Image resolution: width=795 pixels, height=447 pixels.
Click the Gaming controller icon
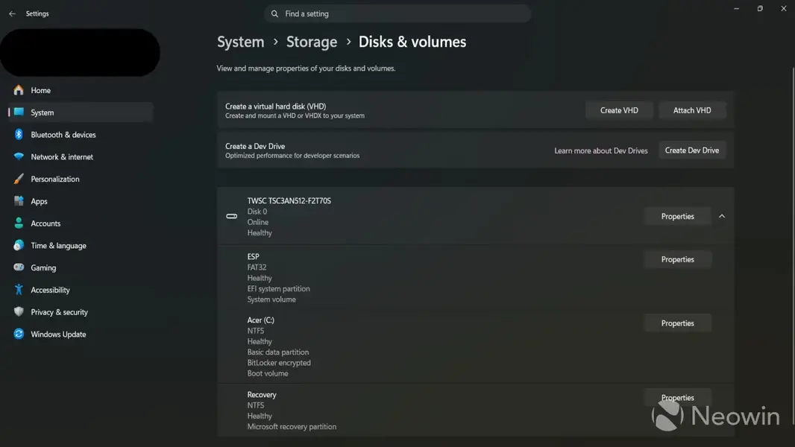point(19,267)
